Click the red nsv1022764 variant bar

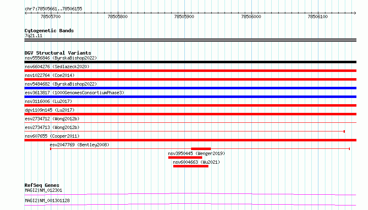[x=190, y=79]
